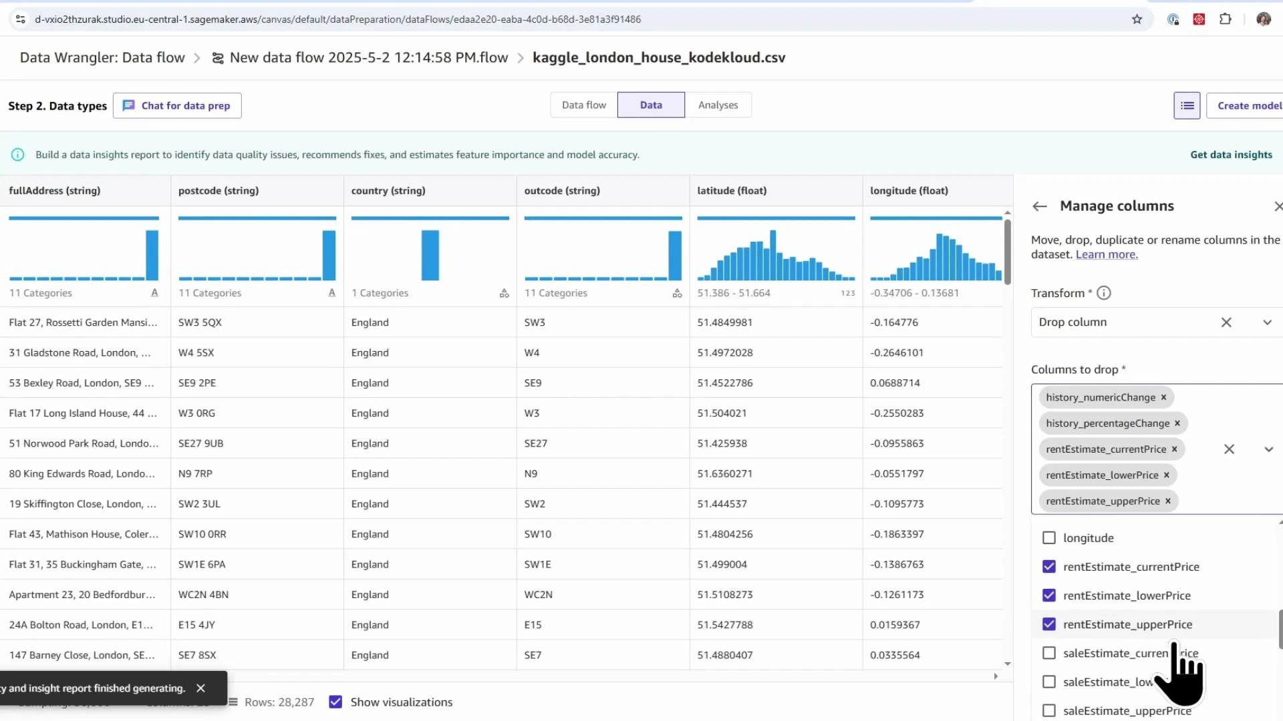Screen dimensions: 1283x721
Task: Uncheck the rentEstimate_currentPrice checkbox
Action: coord(1049,567)
